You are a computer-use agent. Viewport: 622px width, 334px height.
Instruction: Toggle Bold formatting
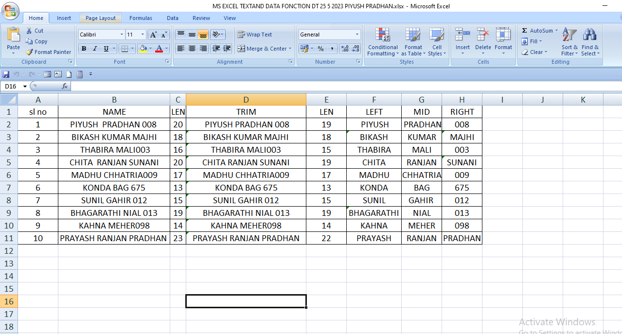click(84, 49)
